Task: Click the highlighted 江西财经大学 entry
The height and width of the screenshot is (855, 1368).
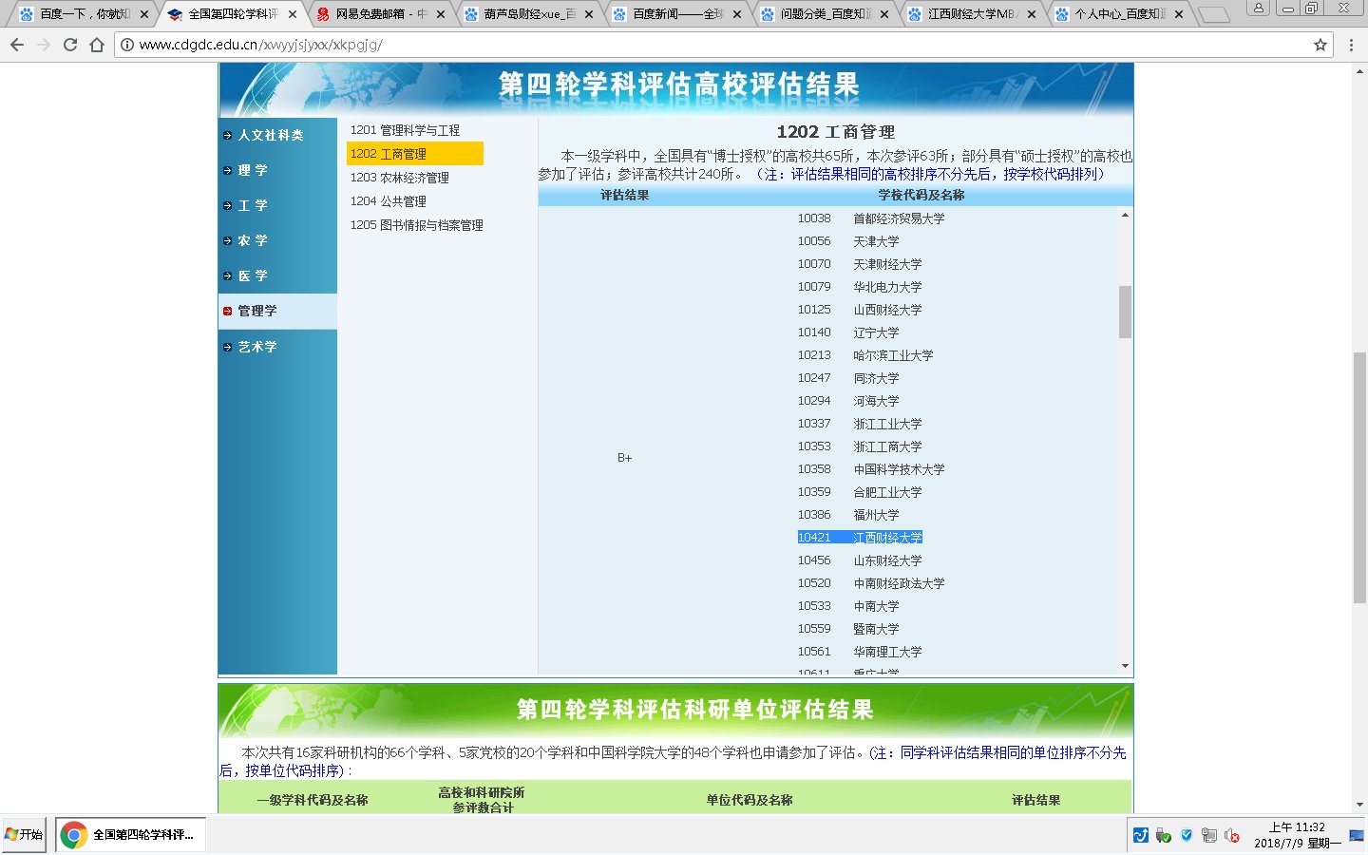Action: pos(860,537)
